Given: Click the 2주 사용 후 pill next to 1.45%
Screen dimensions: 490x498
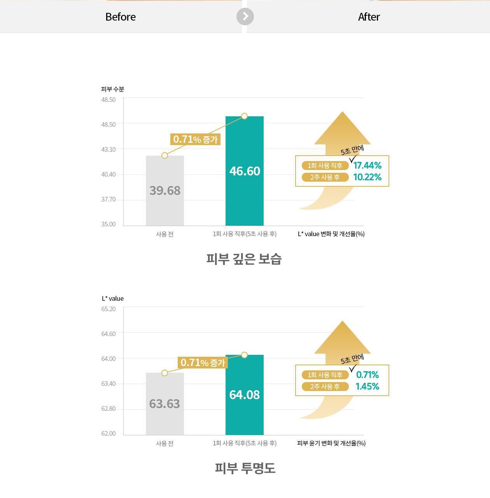Looking at the screenshot, I should (325, 386).
